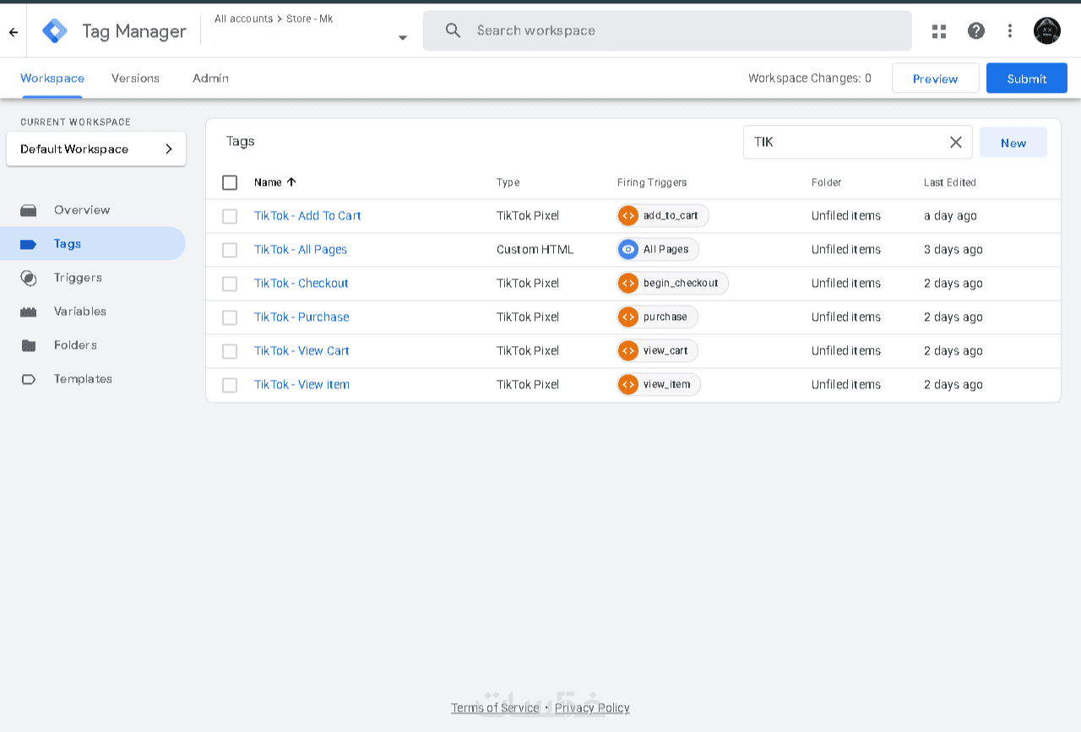Click the add_to_cart trigger icon

628,216
